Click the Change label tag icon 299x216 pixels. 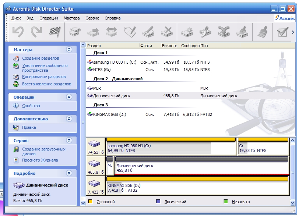[x=130, y=32]
